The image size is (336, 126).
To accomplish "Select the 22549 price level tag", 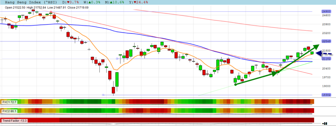I will 326,41.
